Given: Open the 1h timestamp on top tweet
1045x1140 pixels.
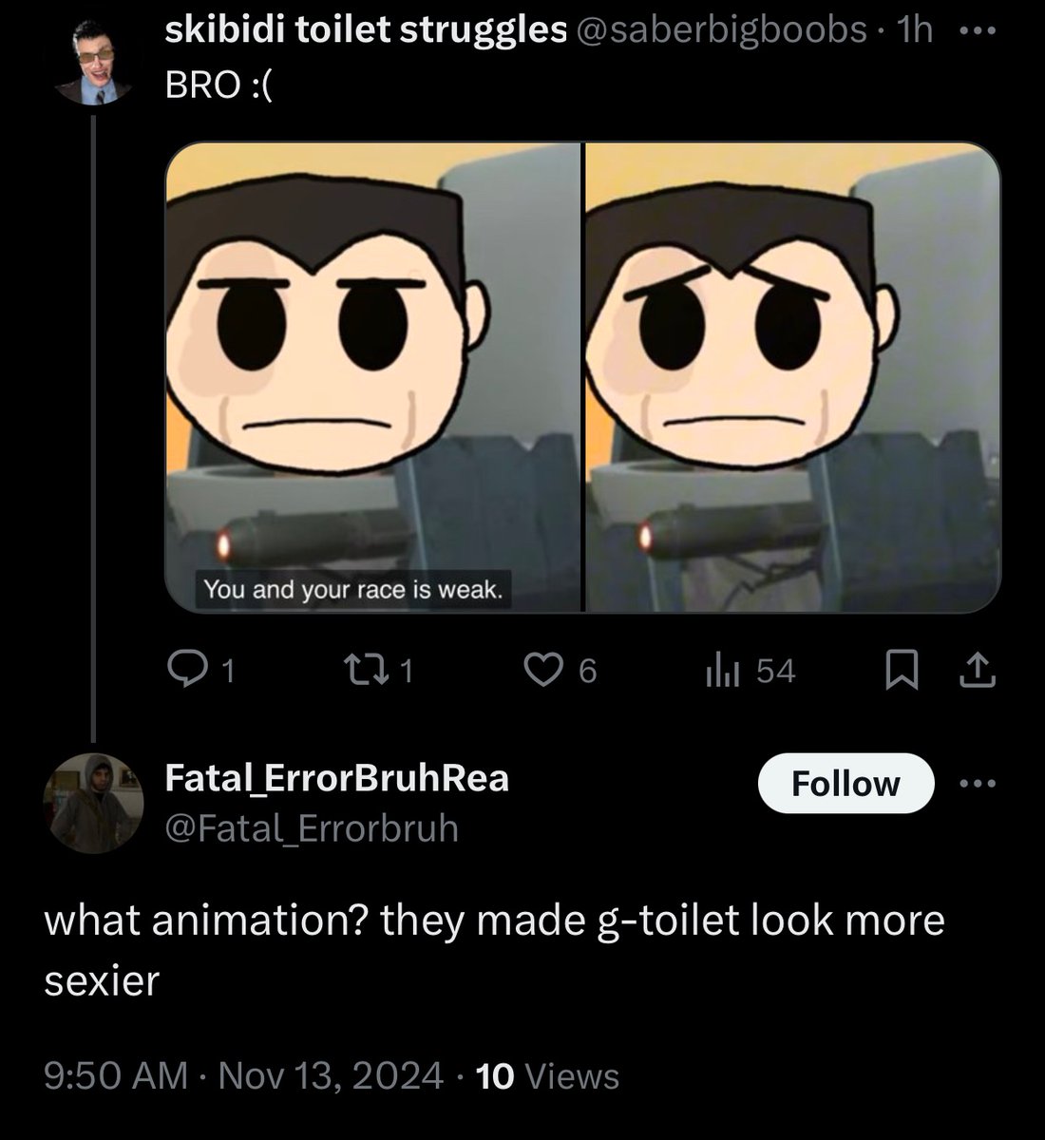Looking at the screenshot, I should pyautogui.click(x=916, y=31).
